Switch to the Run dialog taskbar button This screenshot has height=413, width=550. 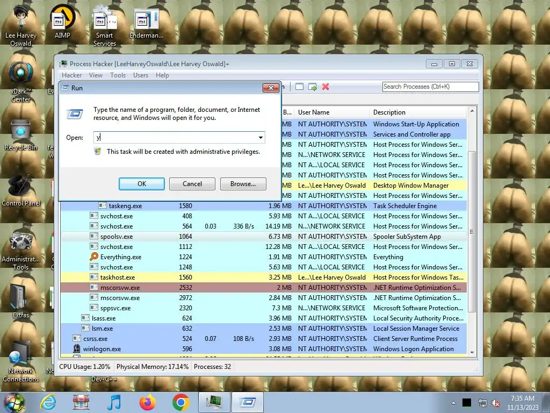pyautogui.click(x=247, y=402)
